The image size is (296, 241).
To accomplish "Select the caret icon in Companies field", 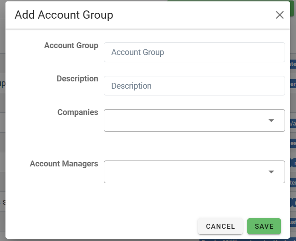I will coord(271,120).
